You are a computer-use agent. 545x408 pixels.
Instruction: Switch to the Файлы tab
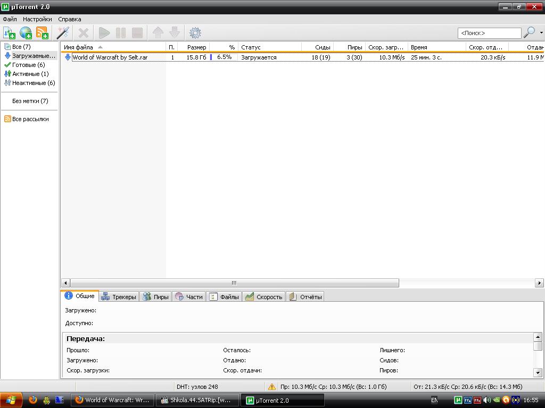click(224, 296)
